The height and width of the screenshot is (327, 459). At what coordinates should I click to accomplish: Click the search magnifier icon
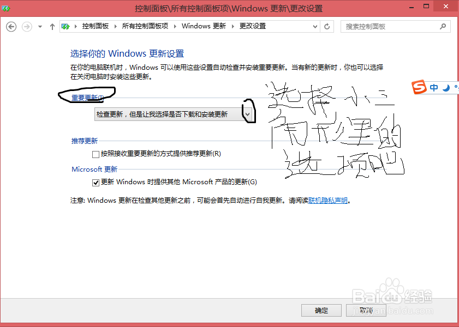coord(443,27)
